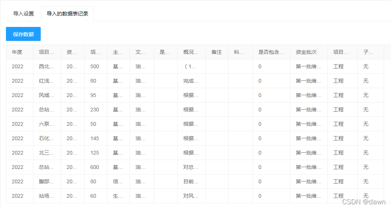Click project name cell 北三…
This screenshot has height=208, width=391.
pyautogui.click(x=46, y=153)
